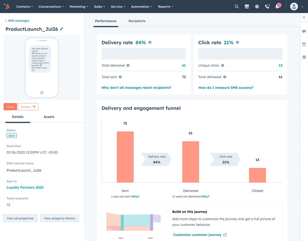
Task: Click the info icon next to Delivery rate
Action: (x=150, y=42)
